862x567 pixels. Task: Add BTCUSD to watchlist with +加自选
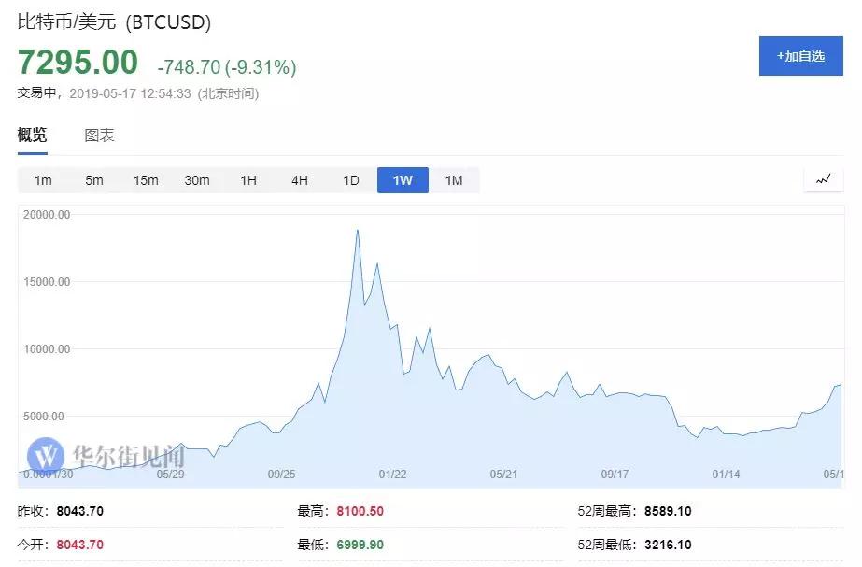point(800,56)
